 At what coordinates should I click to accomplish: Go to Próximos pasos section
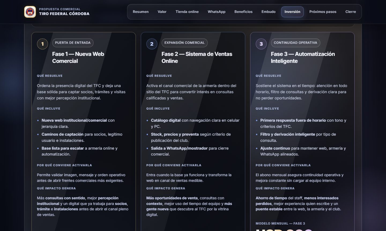click(323, 12)
